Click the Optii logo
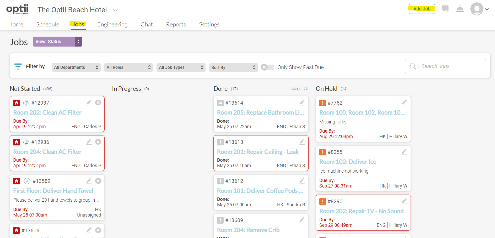This screenshot has height=238, width=495. pos(17,9)
